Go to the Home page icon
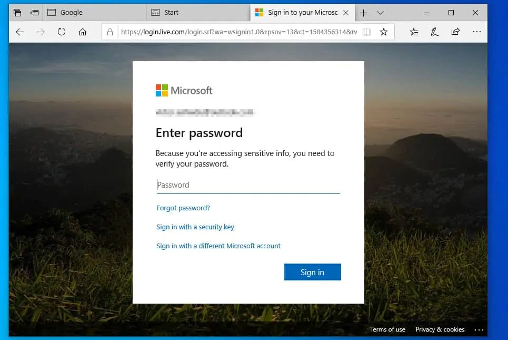This screenshot has height=340, width=508. [83, 32]
